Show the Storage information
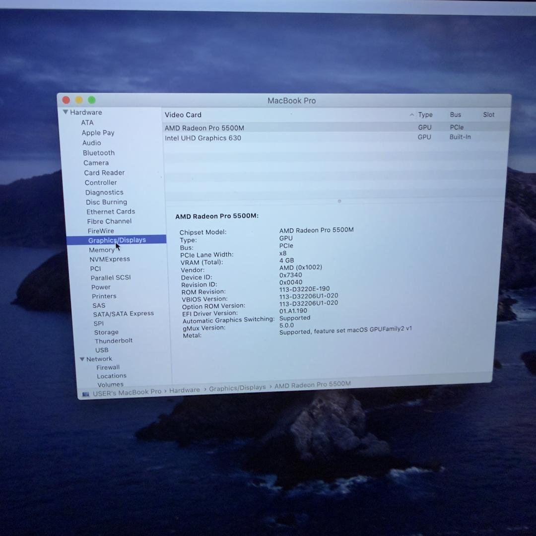Image resolution: width=536 pixels, height=536 pixels. pos(106,333)
